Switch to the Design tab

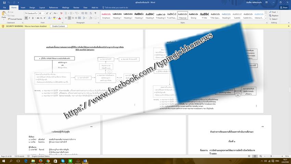[32, 8]
